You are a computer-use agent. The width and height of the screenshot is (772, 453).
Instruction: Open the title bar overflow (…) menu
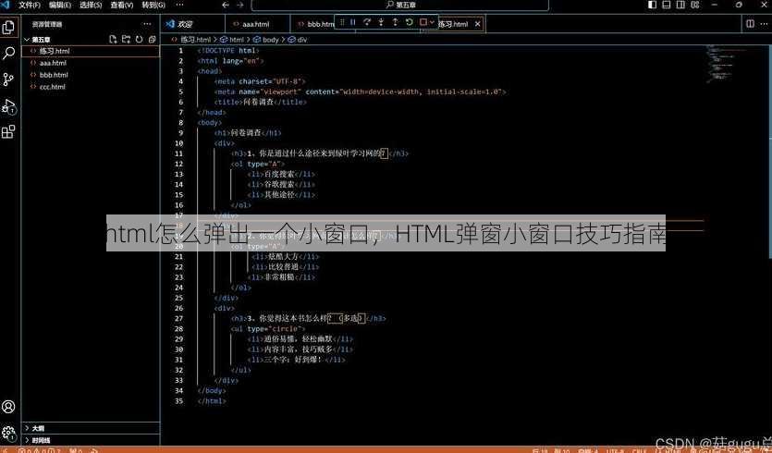(179, 5)
